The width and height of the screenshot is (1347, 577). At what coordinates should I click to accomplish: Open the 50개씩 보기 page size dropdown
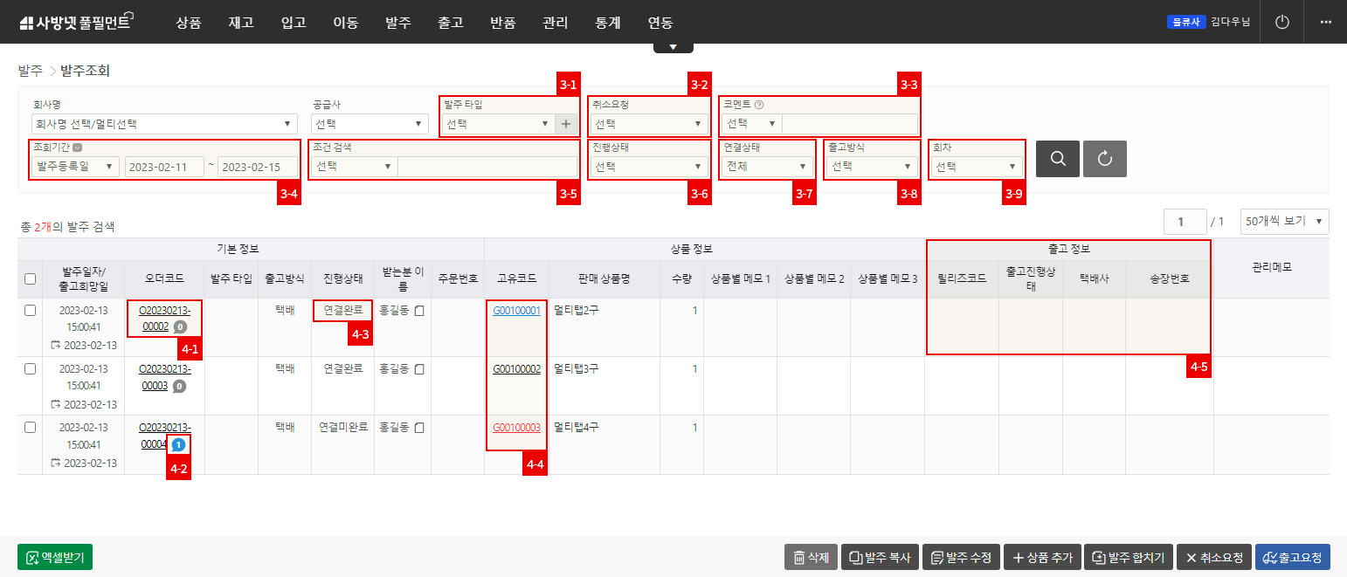pos(1284,221)
